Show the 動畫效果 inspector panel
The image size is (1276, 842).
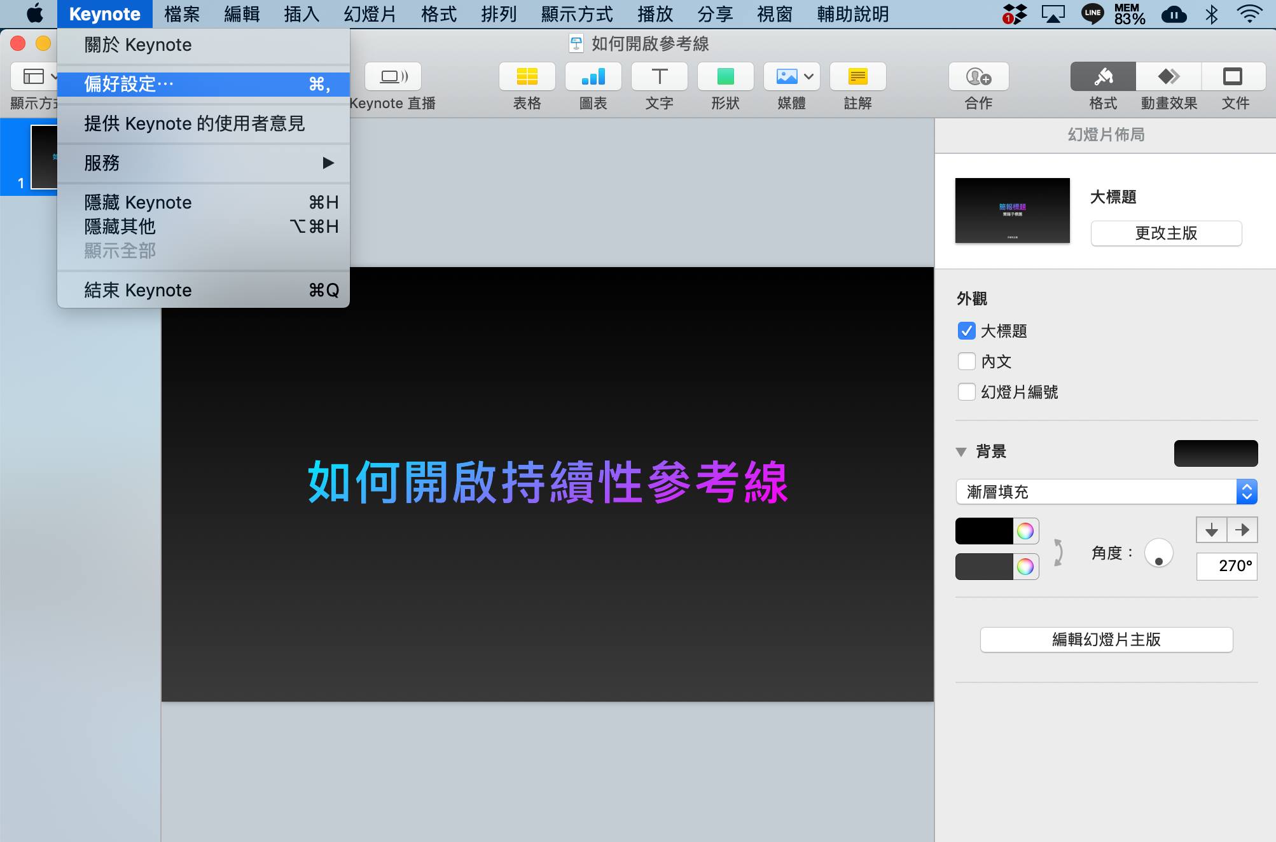click(1169, 77)
